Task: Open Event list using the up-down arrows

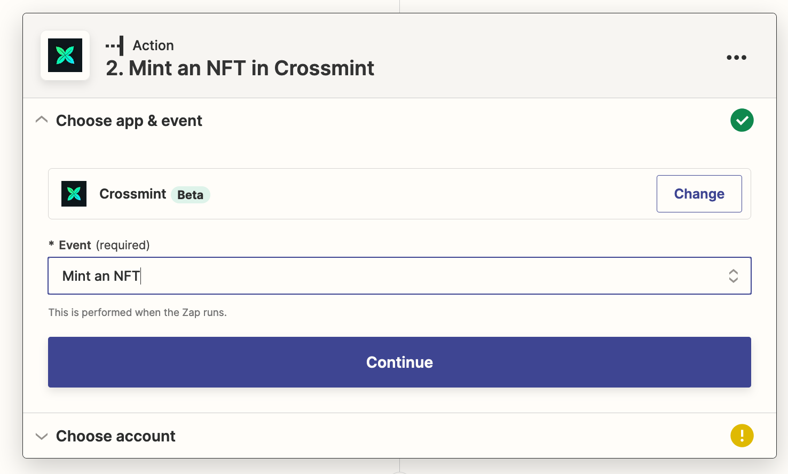Action: tap(733, 276)
